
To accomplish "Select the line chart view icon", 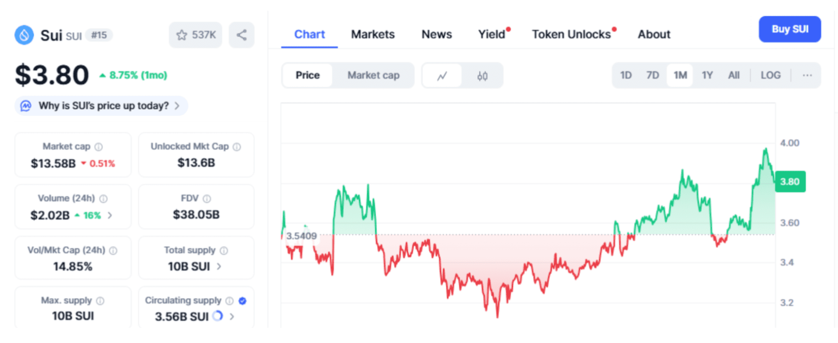I will click(x=442, y=76).
